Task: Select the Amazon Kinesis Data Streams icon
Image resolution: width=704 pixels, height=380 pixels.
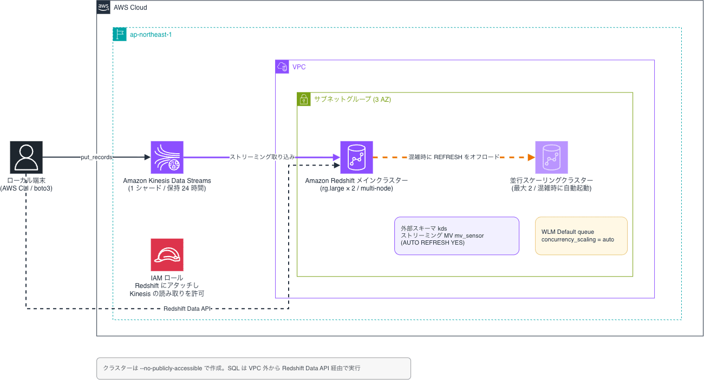Action: [x=167, y=158]
